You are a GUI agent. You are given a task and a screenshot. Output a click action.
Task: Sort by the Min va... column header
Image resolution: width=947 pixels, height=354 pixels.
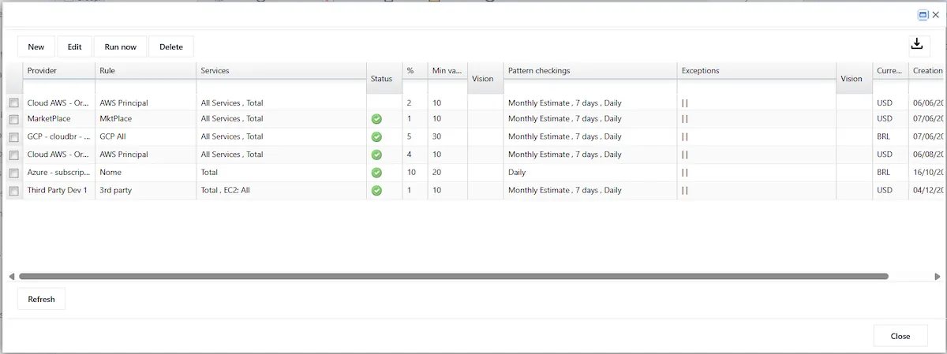(x=447, y=71)
